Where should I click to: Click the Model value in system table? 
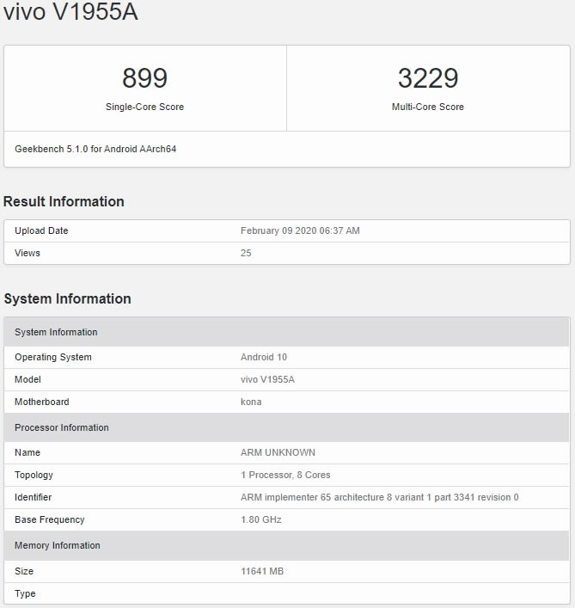(x=269, y=379)
